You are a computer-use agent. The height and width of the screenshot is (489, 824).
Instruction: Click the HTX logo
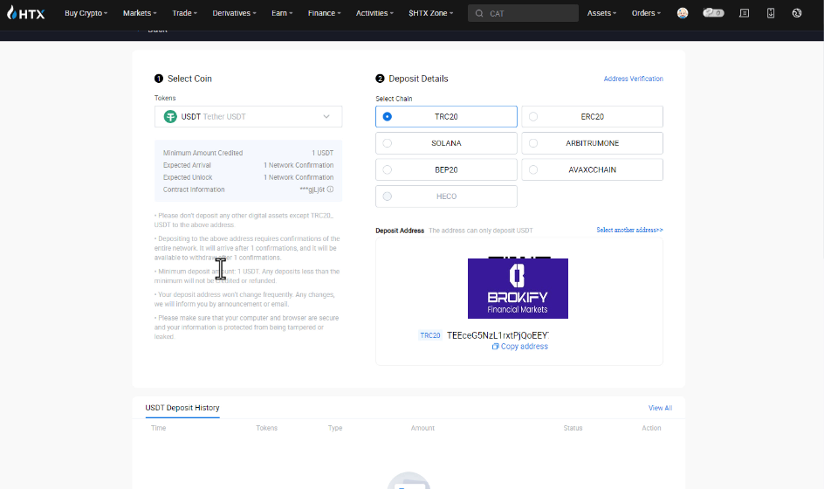tap(26, 13)
